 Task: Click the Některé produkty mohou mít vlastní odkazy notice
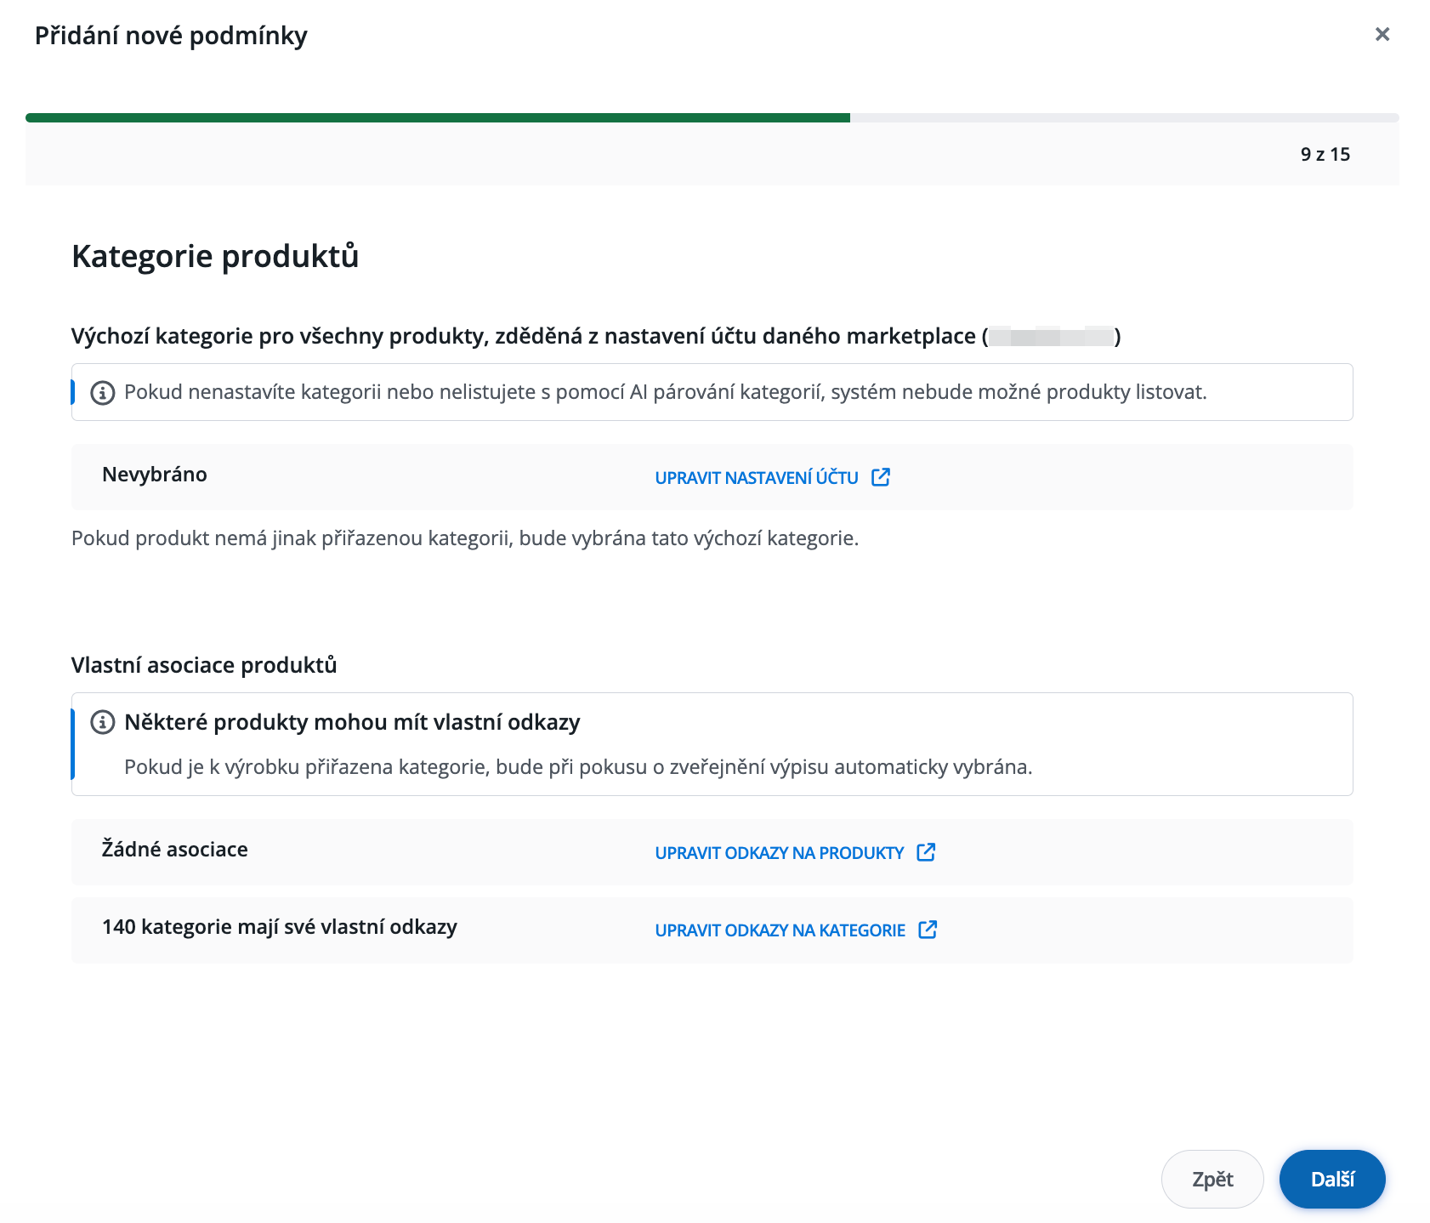tap(352, 722)
